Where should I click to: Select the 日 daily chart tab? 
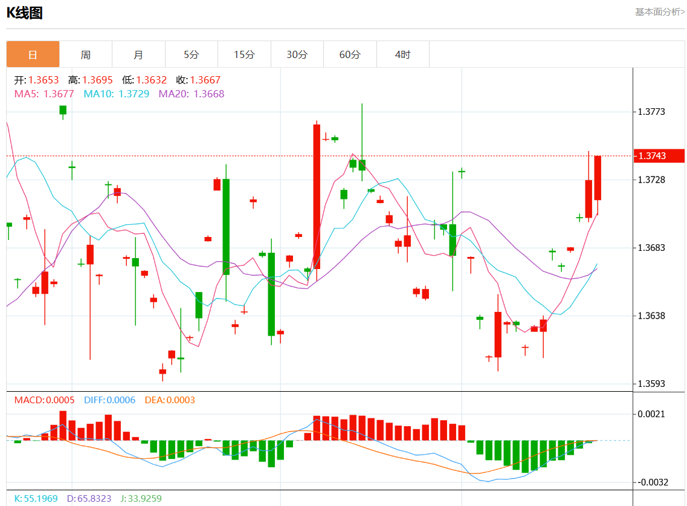click(x=33, y=54)
